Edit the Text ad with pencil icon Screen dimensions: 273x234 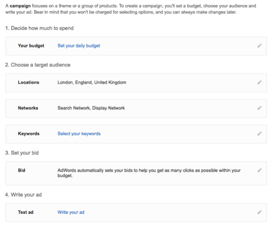click(259, 212)
